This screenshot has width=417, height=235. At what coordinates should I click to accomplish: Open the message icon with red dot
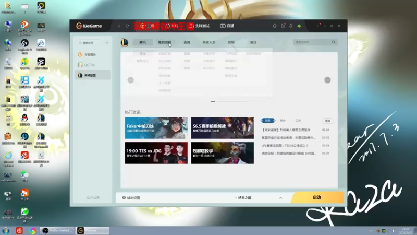point(283,26)
